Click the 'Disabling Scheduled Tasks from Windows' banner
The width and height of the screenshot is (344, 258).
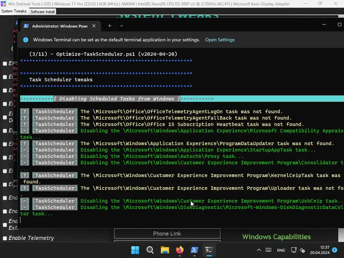[117, 99]
